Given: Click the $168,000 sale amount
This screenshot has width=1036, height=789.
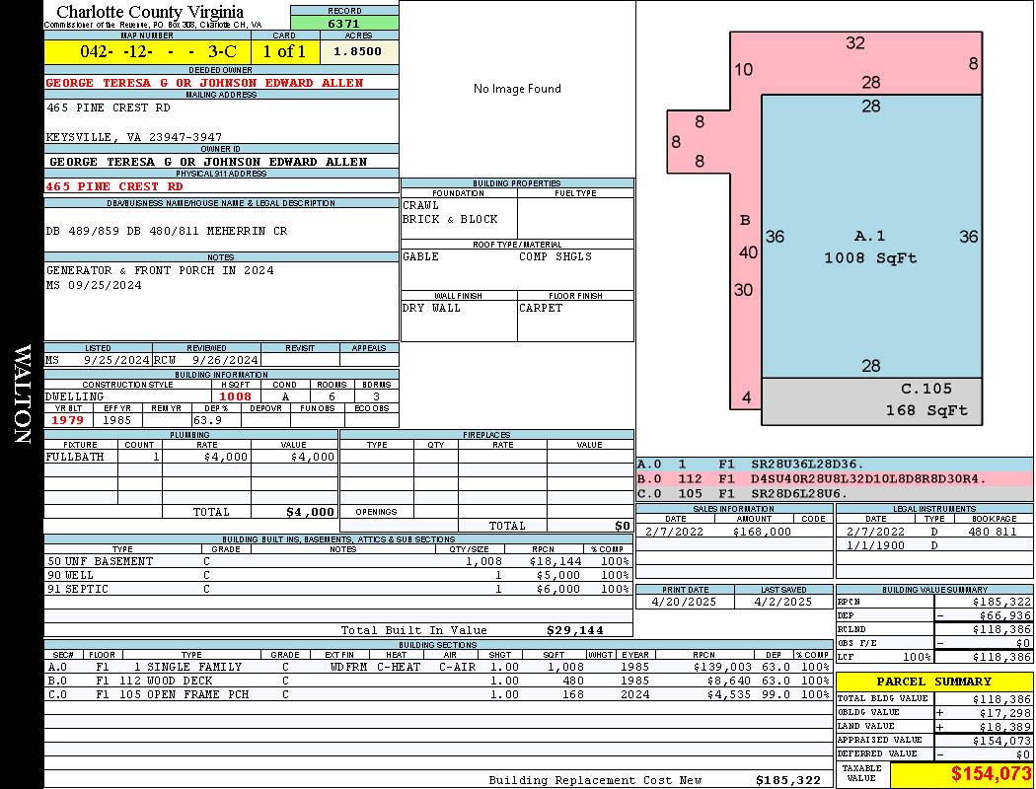Looking at the screenshot, I should 762,532.
